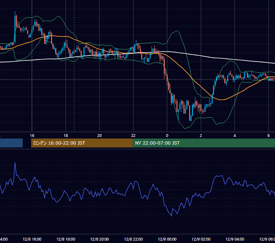Click the 12/8 22:00 date label
Viewport: 275px width, 243px height.
[x=133, y=239]
